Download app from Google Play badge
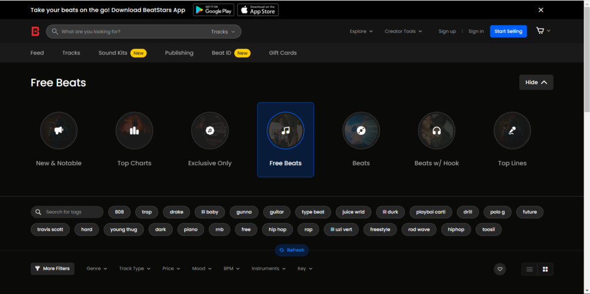 coord(213,10)
